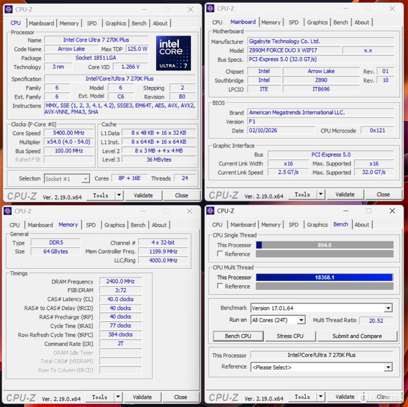Switch to Memory tab in Processor window

[69, 23]
